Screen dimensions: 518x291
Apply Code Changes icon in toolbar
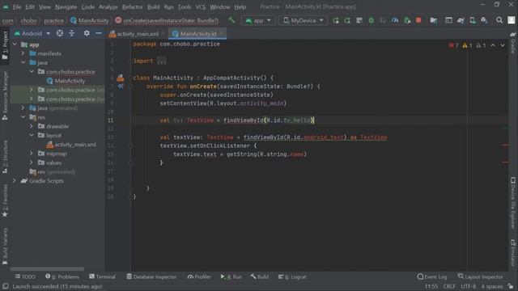click(x=359, y=20)
